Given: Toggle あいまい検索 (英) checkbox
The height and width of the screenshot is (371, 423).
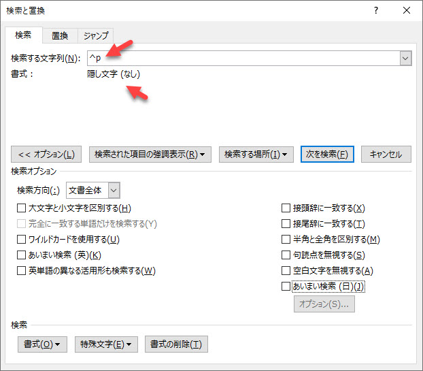Looking at the screenshot, I should click(x=22, y=255).
